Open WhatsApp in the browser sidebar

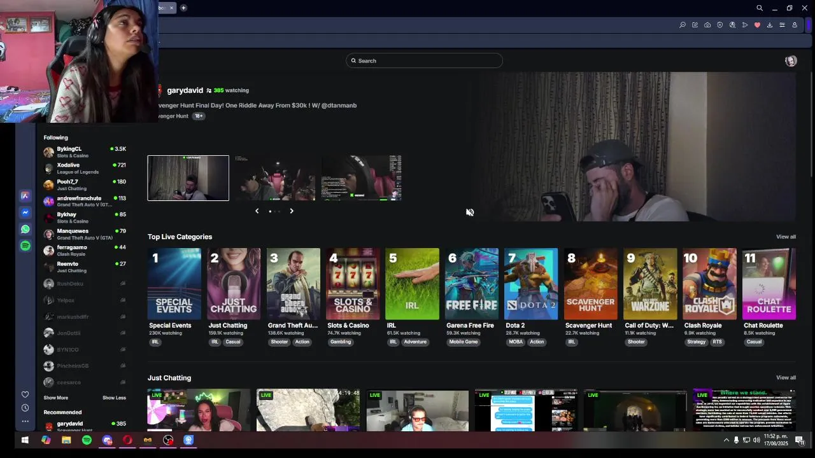25,229
